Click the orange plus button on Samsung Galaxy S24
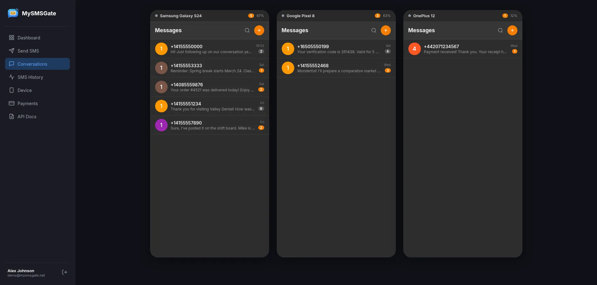 pos(259,30)
